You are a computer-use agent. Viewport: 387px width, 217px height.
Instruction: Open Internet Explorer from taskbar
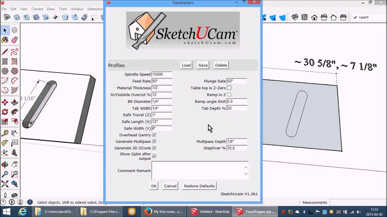click(x=22, y=212)
